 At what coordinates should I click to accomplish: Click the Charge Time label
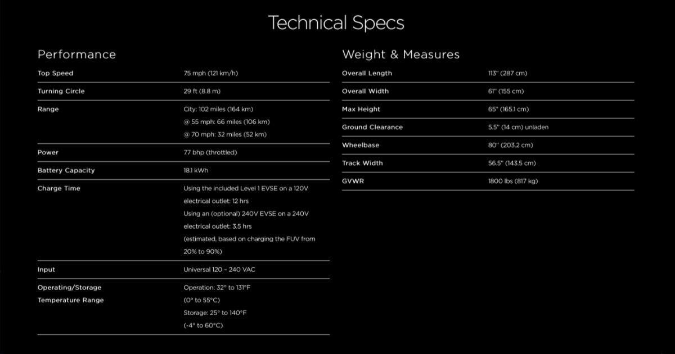[x=59, y=188]
